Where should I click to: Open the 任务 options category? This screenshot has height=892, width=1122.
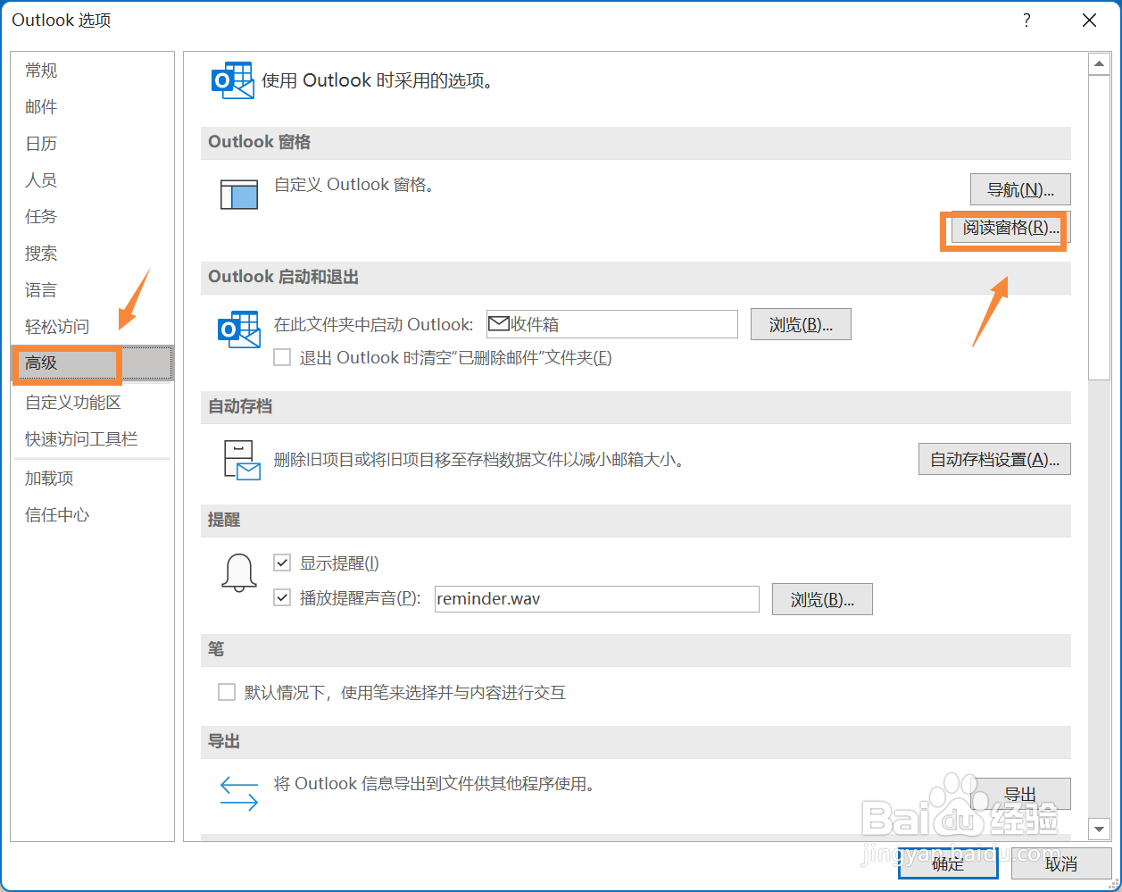93,217
